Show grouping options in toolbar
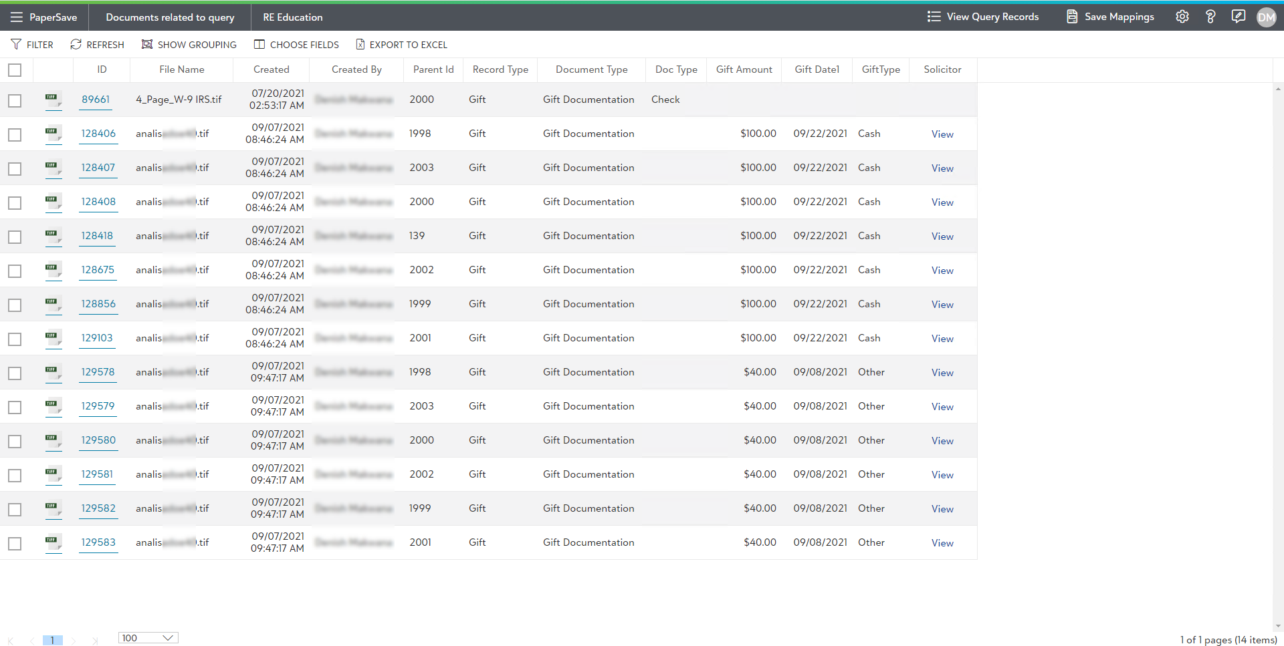Screen dimensions: 1284x646 click(x=189, y=45)
